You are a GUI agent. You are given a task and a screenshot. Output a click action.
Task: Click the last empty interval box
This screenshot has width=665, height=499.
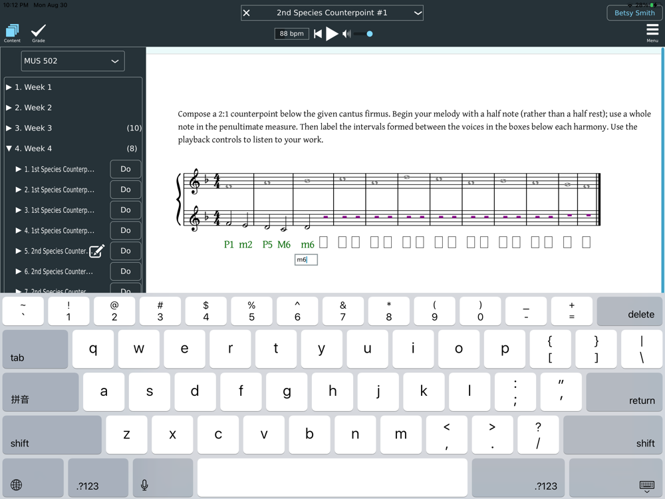(x=586, y=242)
